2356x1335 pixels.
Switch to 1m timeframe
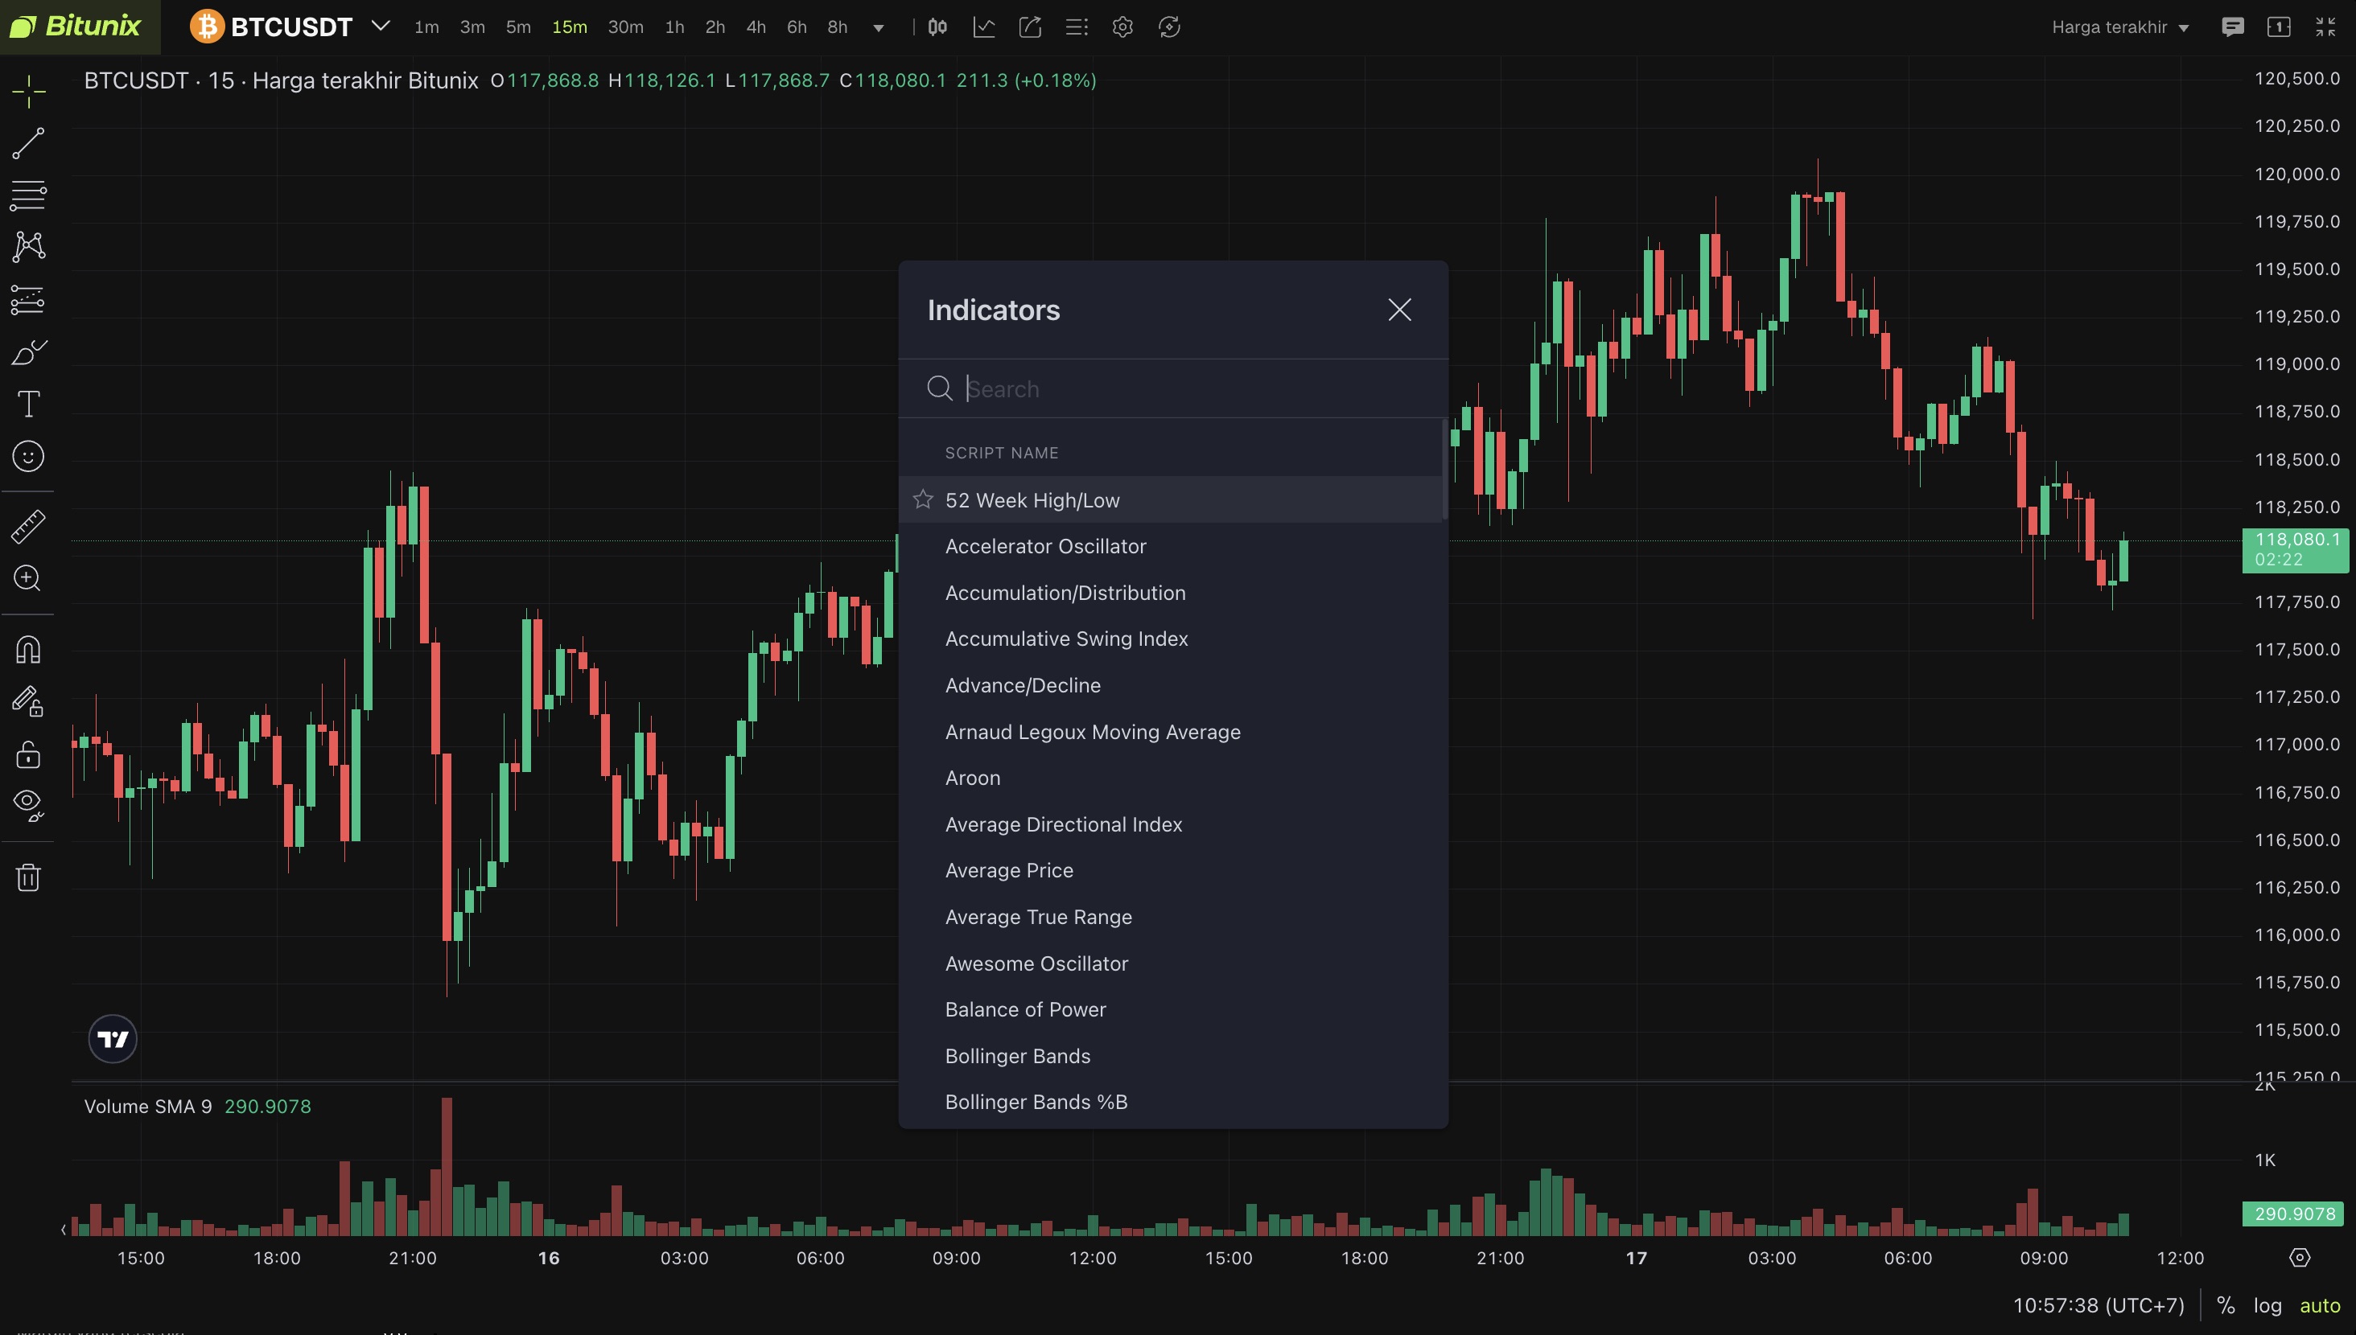426,27
